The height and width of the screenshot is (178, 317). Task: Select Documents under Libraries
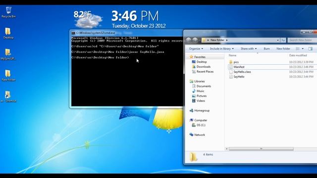pyautogui.click(x=204, y=86)
